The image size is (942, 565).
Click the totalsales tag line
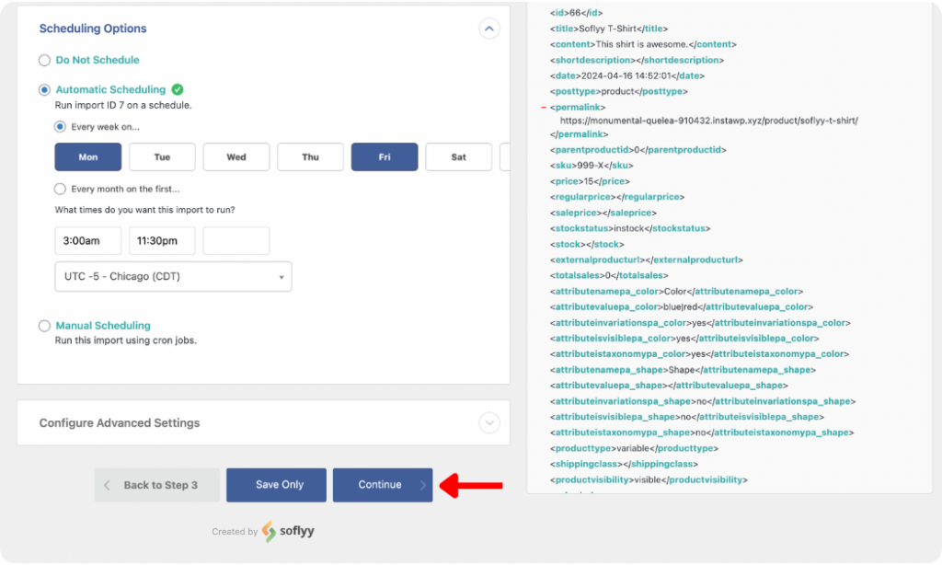point(609,275)
